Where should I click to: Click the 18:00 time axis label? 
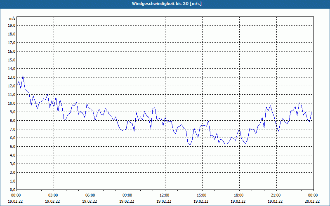(239, 195)
